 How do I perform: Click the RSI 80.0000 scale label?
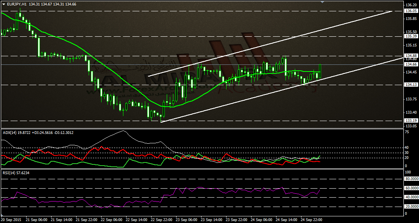[411, 179]
